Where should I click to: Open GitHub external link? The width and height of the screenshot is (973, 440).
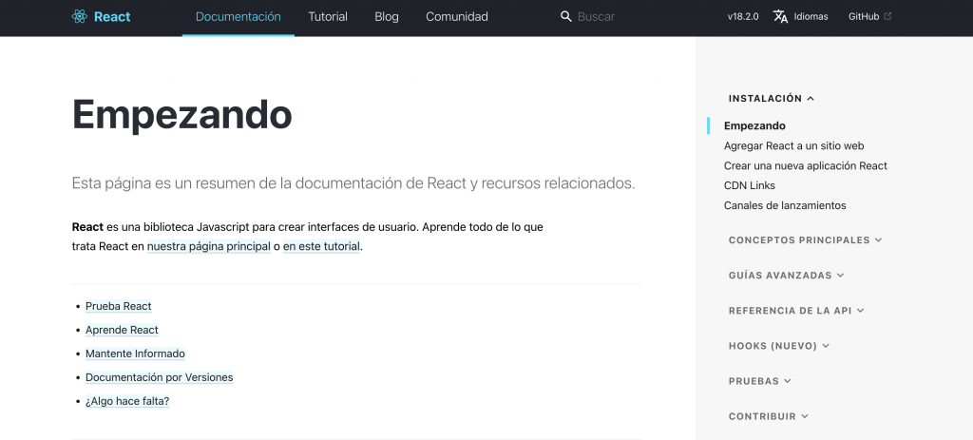(869, 16)
